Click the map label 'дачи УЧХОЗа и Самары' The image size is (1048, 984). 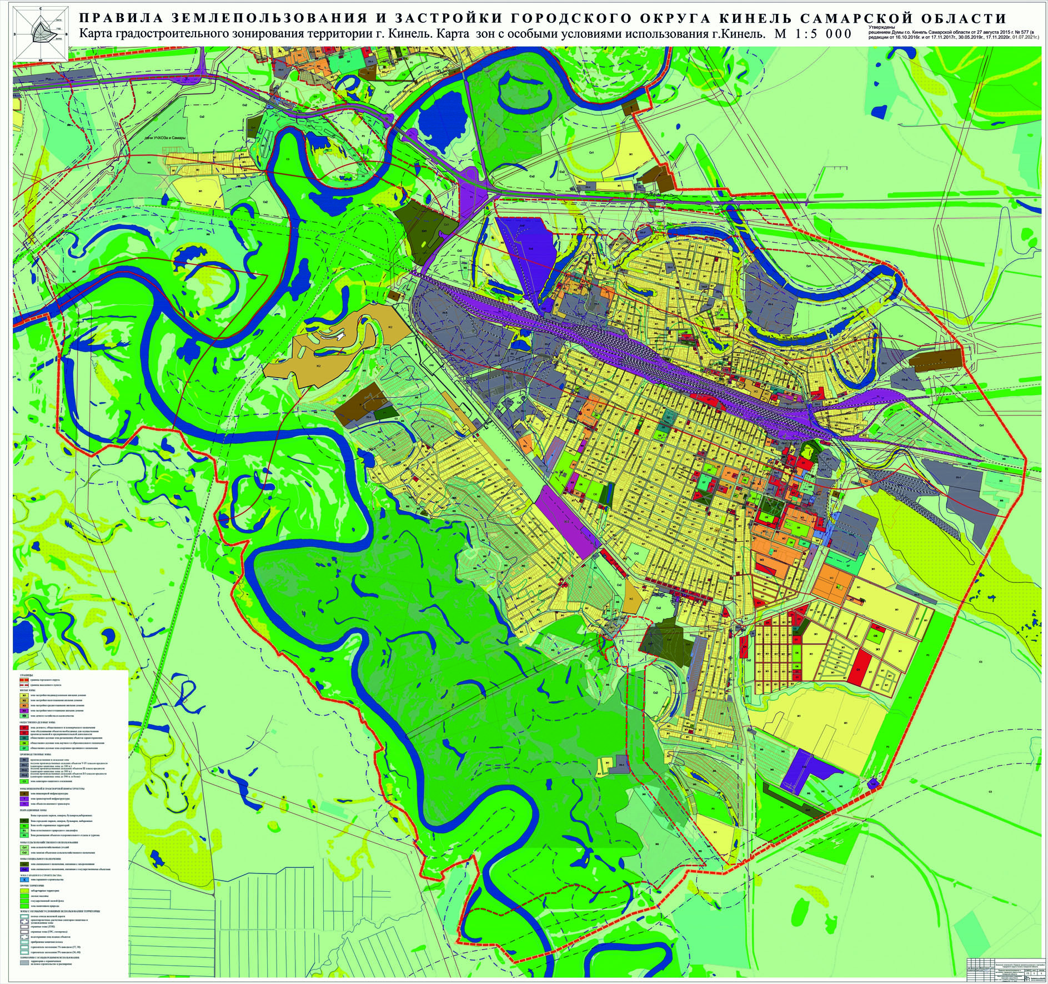click(x=165, y=138)
